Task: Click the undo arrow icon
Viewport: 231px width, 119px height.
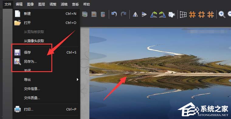Action: (x=114, y=14)
